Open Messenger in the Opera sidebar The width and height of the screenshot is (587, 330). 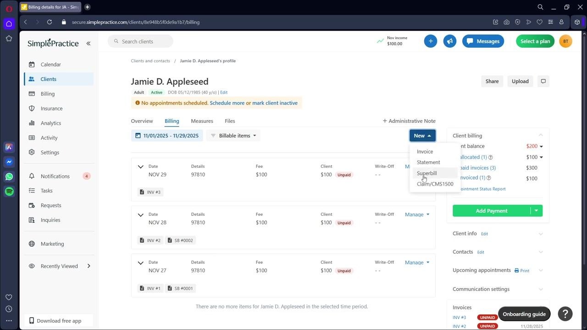point(9,162)
